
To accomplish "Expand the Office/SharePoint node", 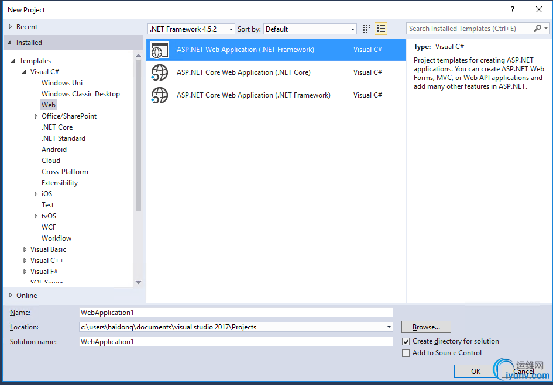I will (x=36, y=116).
